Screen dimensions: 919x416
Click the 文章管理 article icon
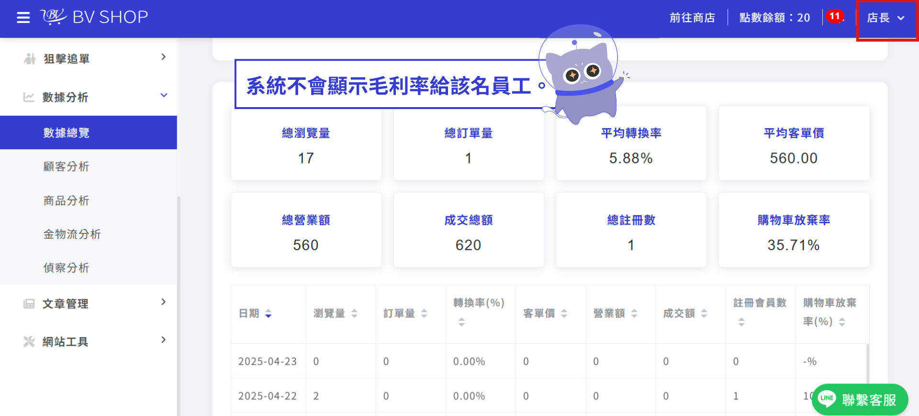(29, 304)
